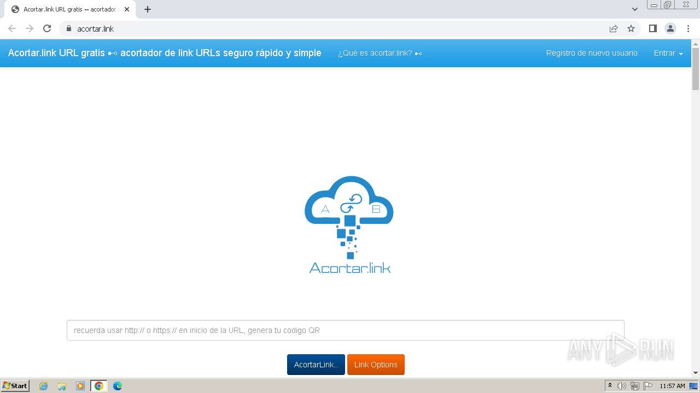This screenshot has height=393, width=700.
Task: Launch Internet Explorer from taskbar
Action: point(43,386)
